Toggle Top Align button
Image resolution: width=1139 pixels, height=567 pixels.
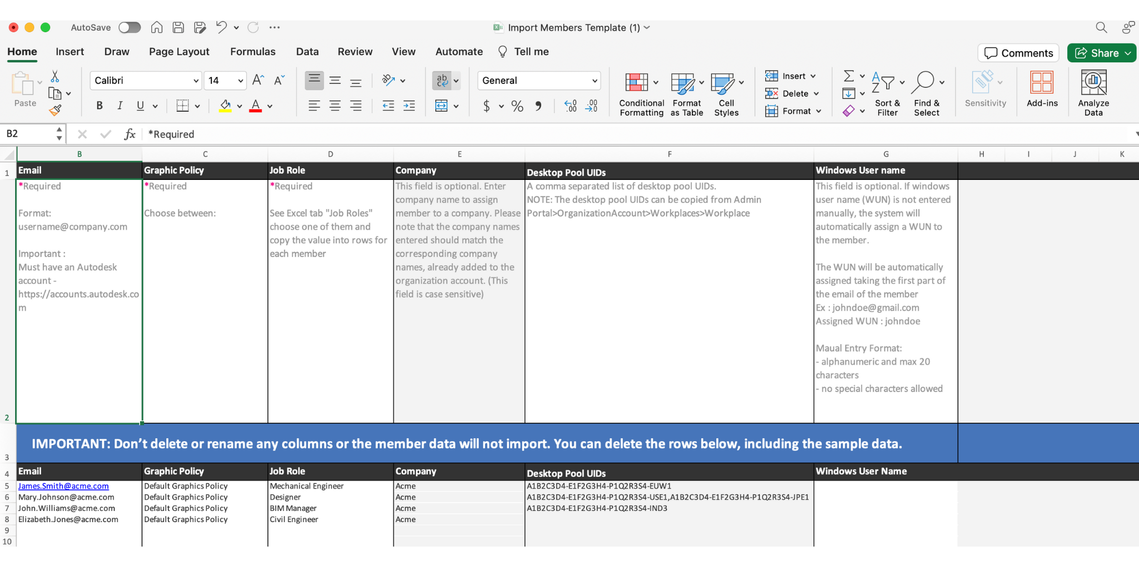pyautogui.click(x=314, y=81)
